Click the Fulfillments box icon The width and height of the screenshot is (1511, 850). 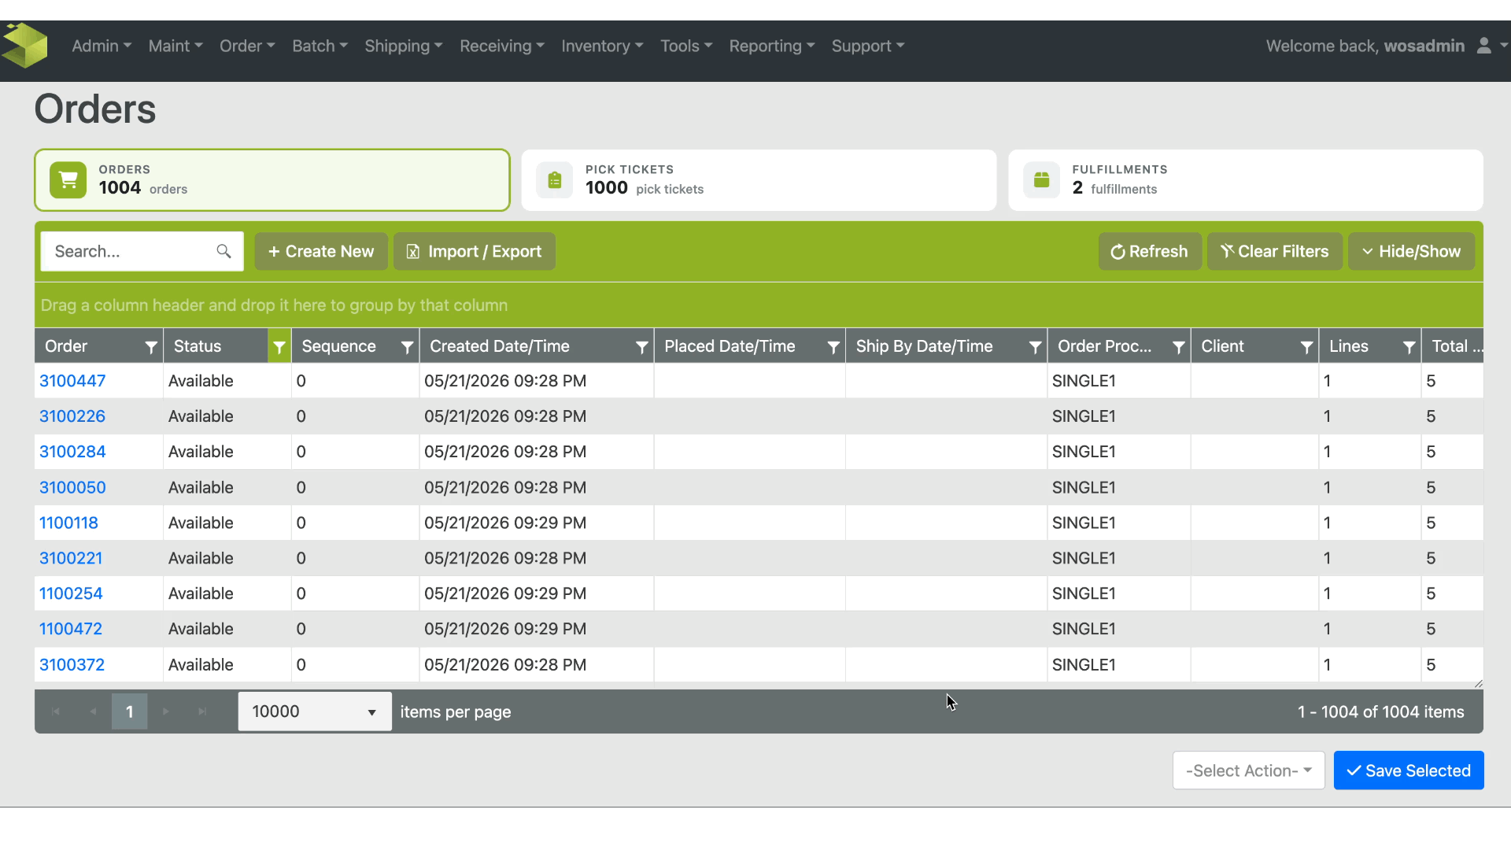click(x=1041, y=179)
